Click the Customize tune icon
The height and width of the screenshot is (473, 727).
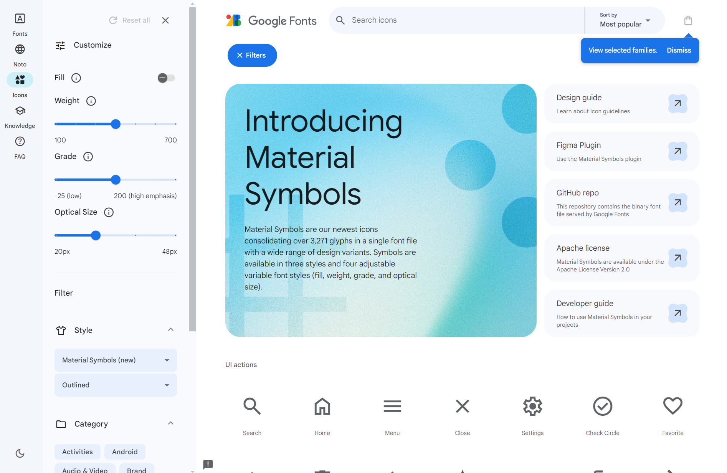(x=60, y=46)
